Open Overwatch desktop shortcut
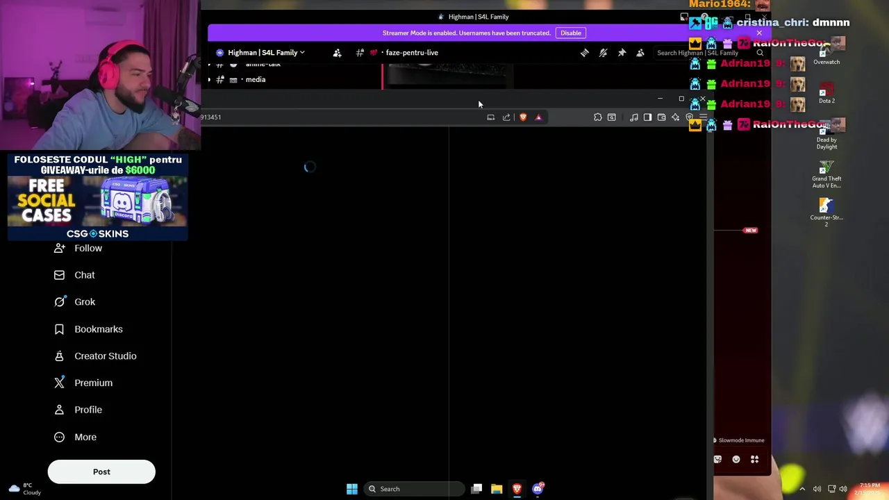Viewport: 889px width, 500px height. [x=826, y=53]
